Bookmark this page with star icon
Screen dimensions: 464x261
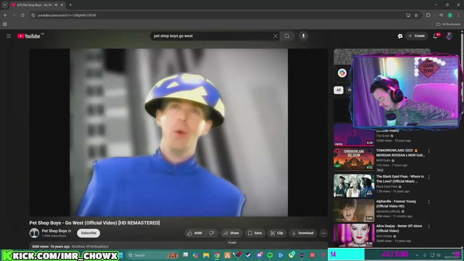[416, 15]
